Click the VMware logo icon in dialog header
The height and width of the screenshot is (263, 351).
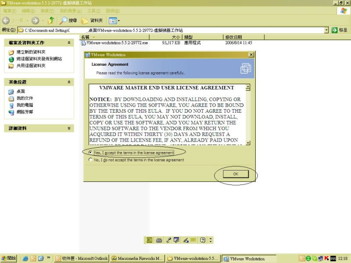coord(246,68)
